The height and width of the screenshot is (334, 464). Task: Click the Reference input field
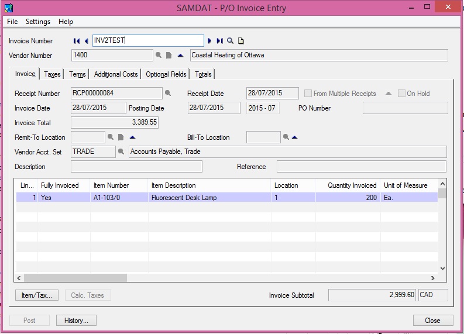coord(362,167)
